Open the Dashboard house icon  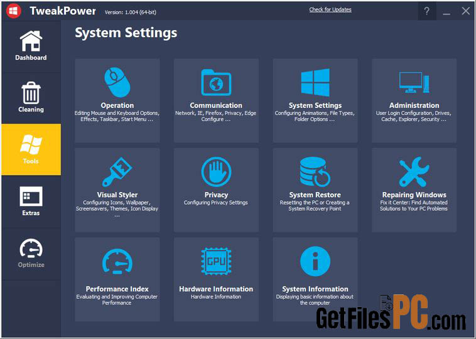(x=31, y=41)
